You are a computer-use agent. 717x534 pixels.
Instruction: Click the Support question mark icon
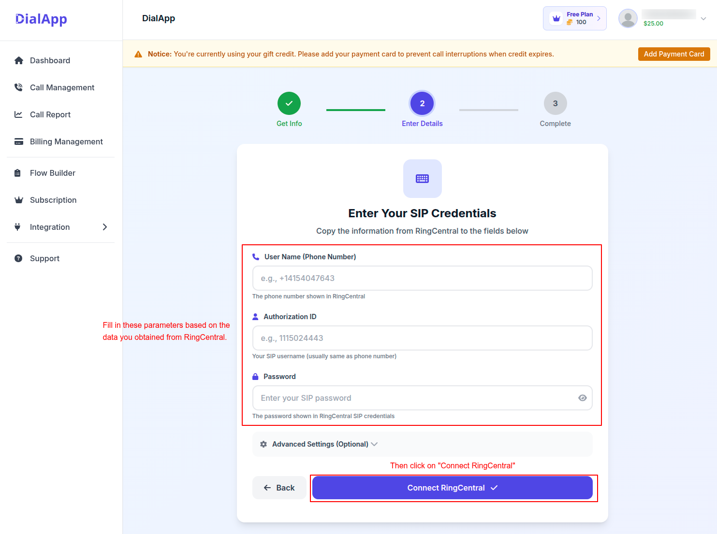(18, 258)
